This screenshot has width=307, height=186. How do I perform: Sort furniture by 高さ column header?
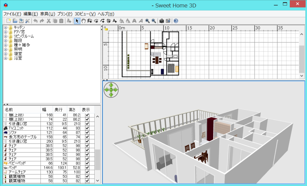click(74, 110)
